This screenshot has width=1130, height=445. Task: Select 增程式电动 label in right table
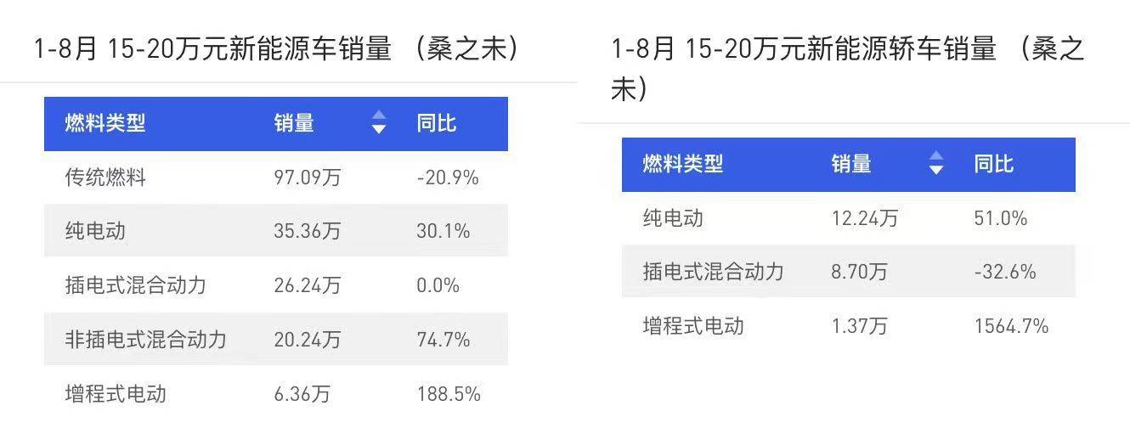[693, 326]
